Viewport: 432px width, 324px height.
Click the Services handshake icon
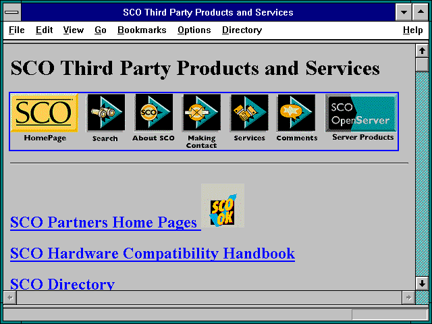[x=249, y=113]
